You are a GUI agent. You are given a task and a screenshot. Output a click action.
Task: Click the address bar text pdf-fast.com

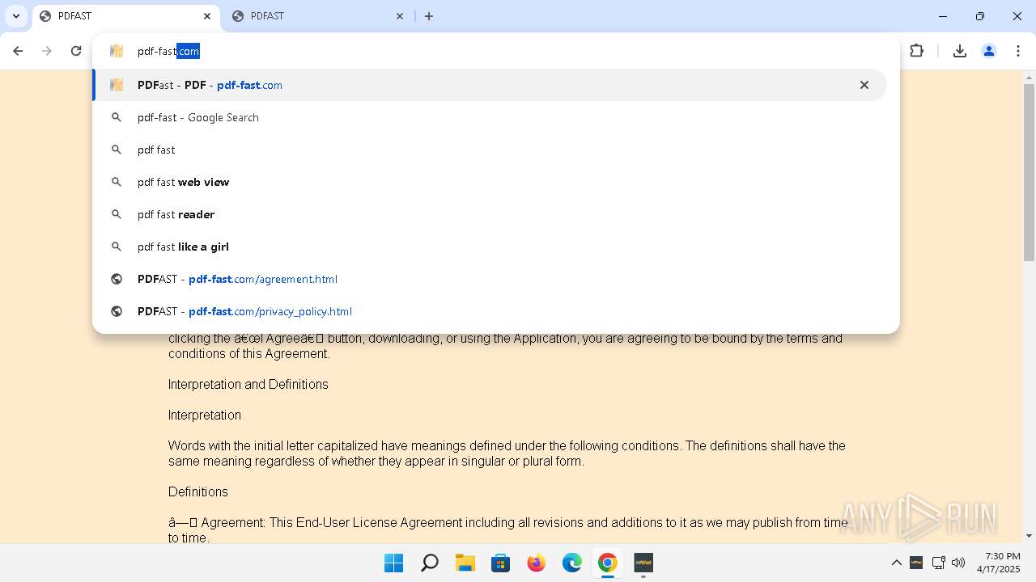(168, 51)
